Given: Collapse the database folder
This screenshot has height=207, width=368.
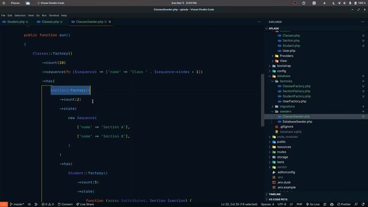Looking at the screenshot, I should (x=283, y=76).
